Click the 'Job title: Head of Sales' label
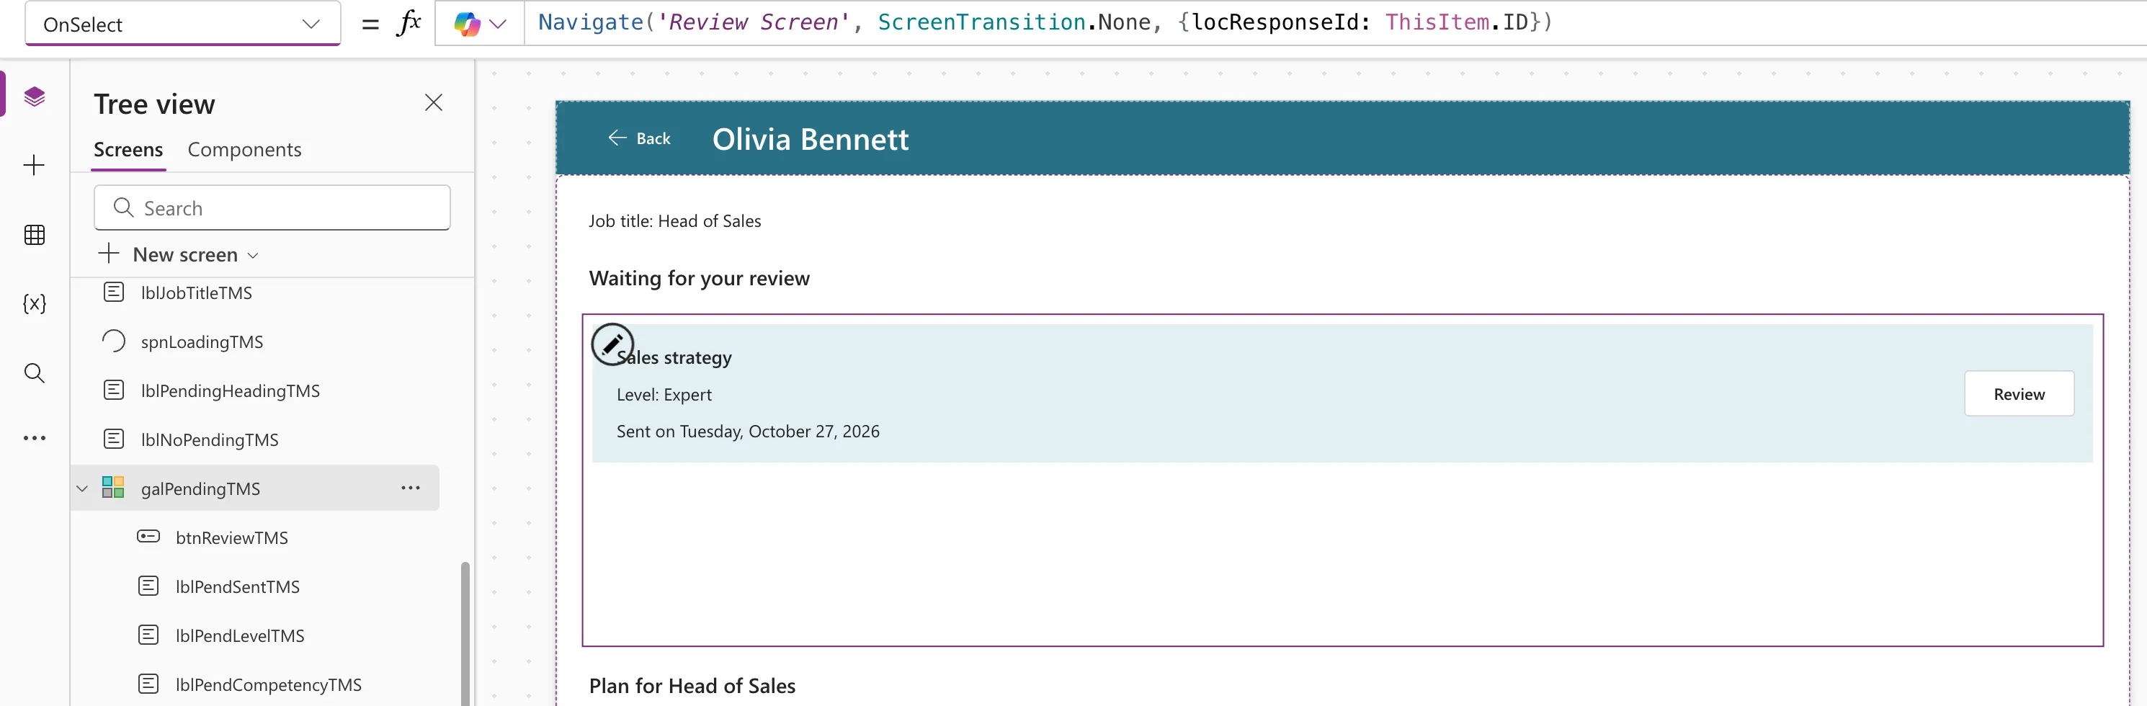 point(675,221)
